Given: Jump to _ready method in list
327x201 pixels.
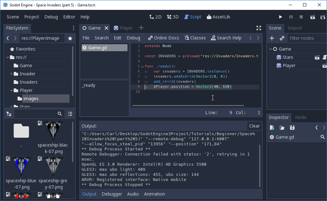Looking at the screenshot, I should [x=89, y=85].
